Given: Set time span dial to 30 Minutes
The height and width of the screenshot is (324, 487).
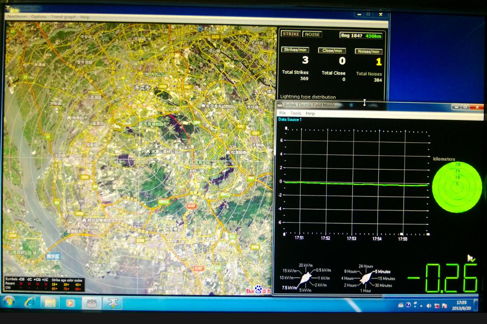Looking at the screenshot, I should point(383,285).
